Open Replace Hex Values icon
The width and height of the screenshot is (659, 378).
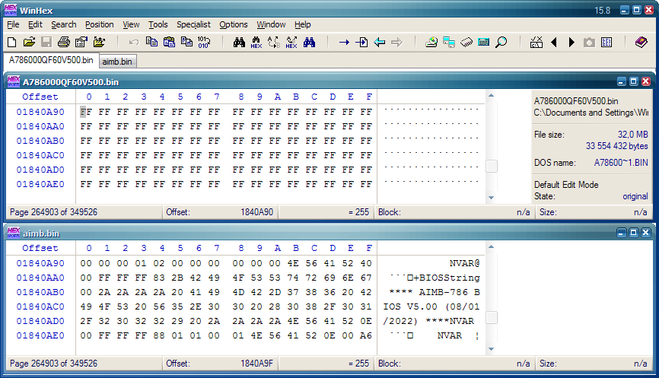click(291, 43)
